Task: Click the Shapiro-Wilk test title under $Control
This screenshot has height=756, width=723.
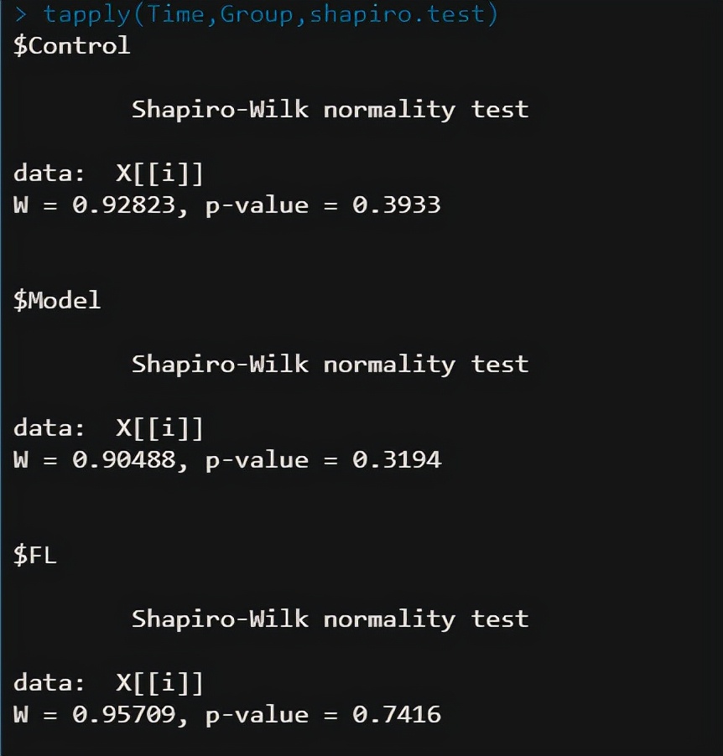Action: point(330,110)
